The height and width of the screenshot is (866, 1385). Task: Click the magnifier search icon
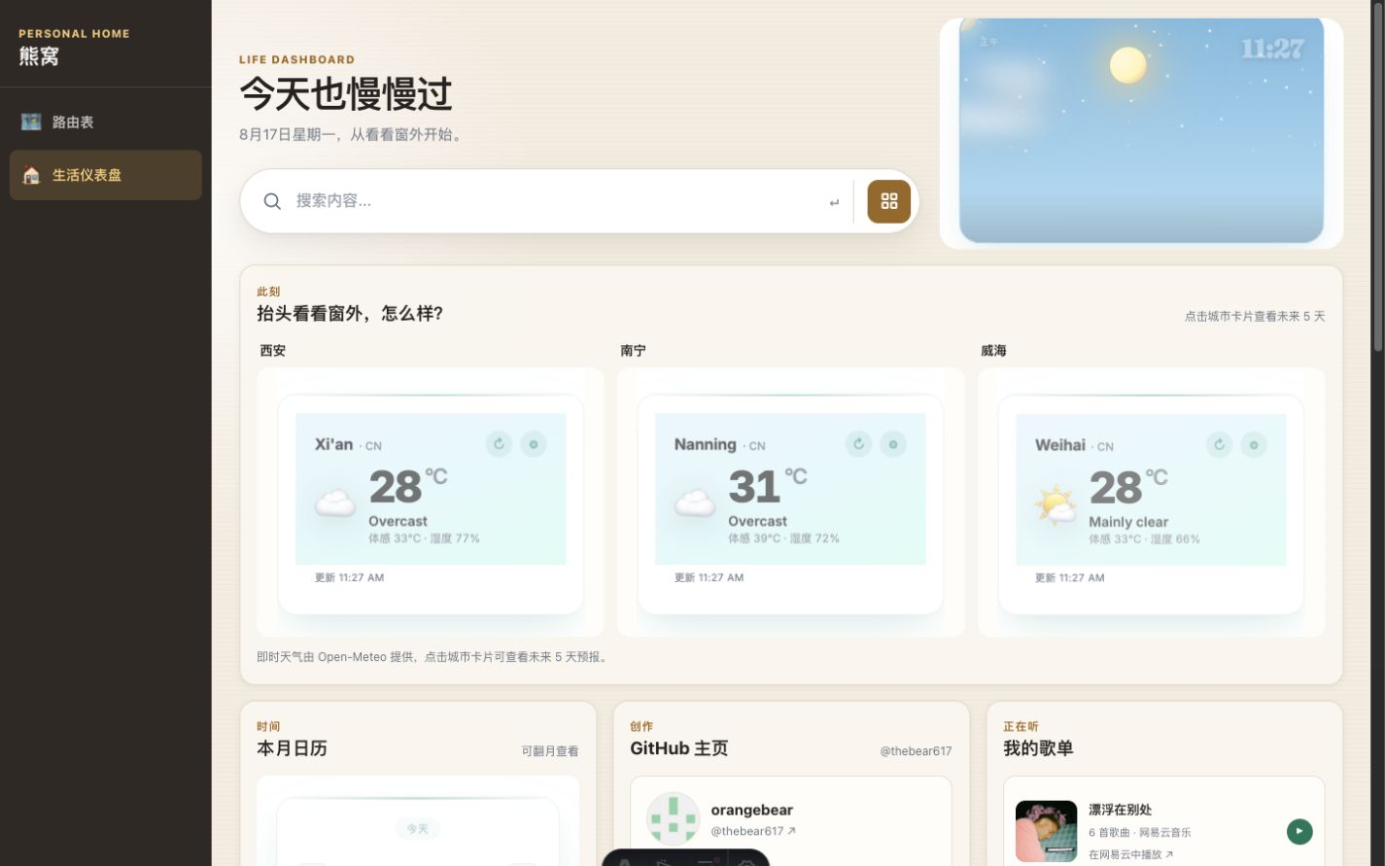(x=272, y=201)
